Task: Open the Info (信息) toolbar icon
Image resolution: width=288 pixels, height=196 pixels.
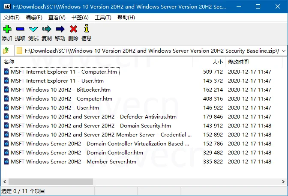Action: [87, 28]
